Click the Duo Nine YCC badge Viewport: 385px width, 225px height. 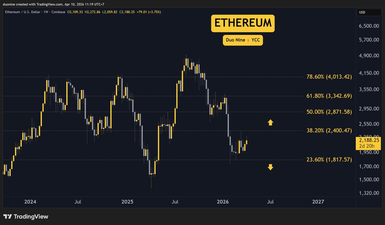click(x=243, y=40)
